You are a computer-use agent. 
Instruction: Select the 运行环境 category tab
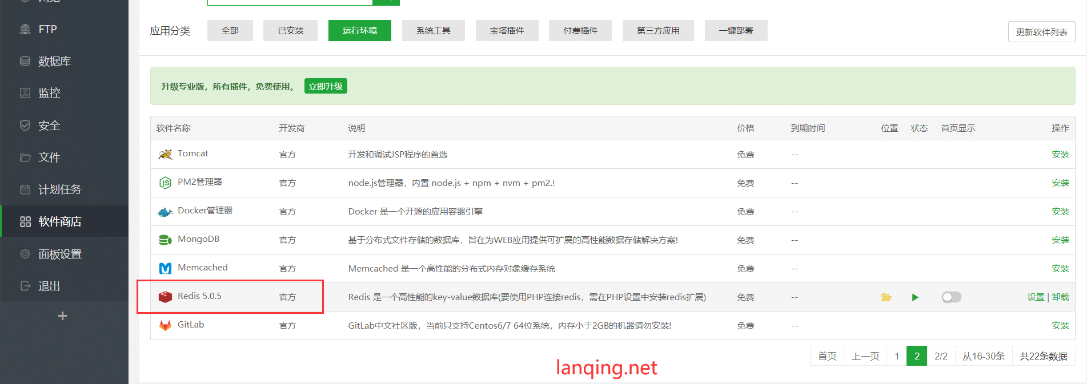click(x=360, y=30)
